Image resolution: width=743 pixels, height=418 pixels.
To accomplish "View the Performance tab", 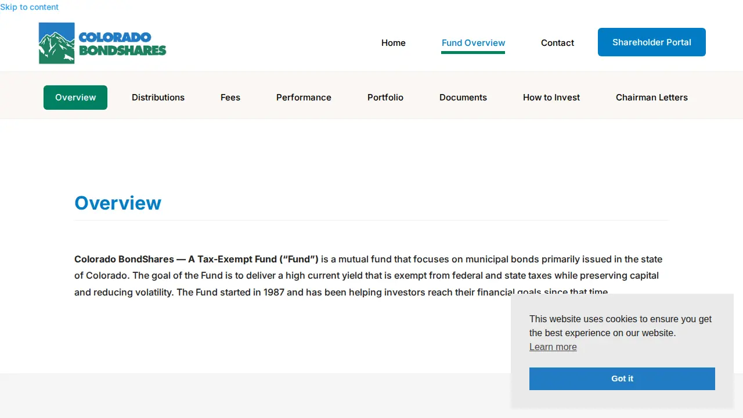I will click(x=304, y=98).
